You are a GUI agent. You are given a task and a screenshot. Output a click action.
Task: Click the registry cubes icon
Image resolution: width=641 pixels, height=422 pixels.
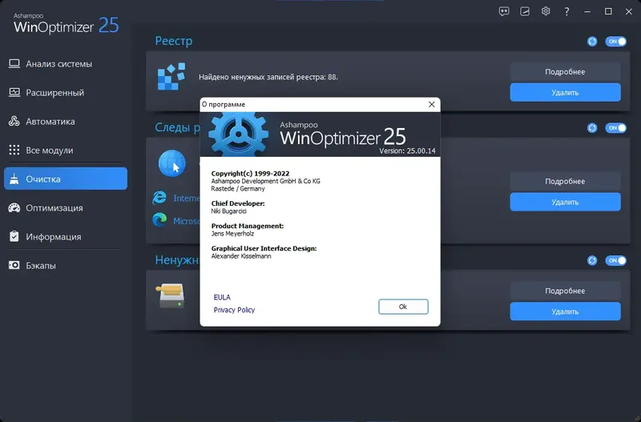pos(171,76)
